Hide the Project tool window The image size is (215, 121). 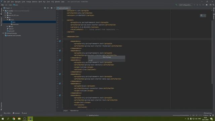tap(54, 8)
